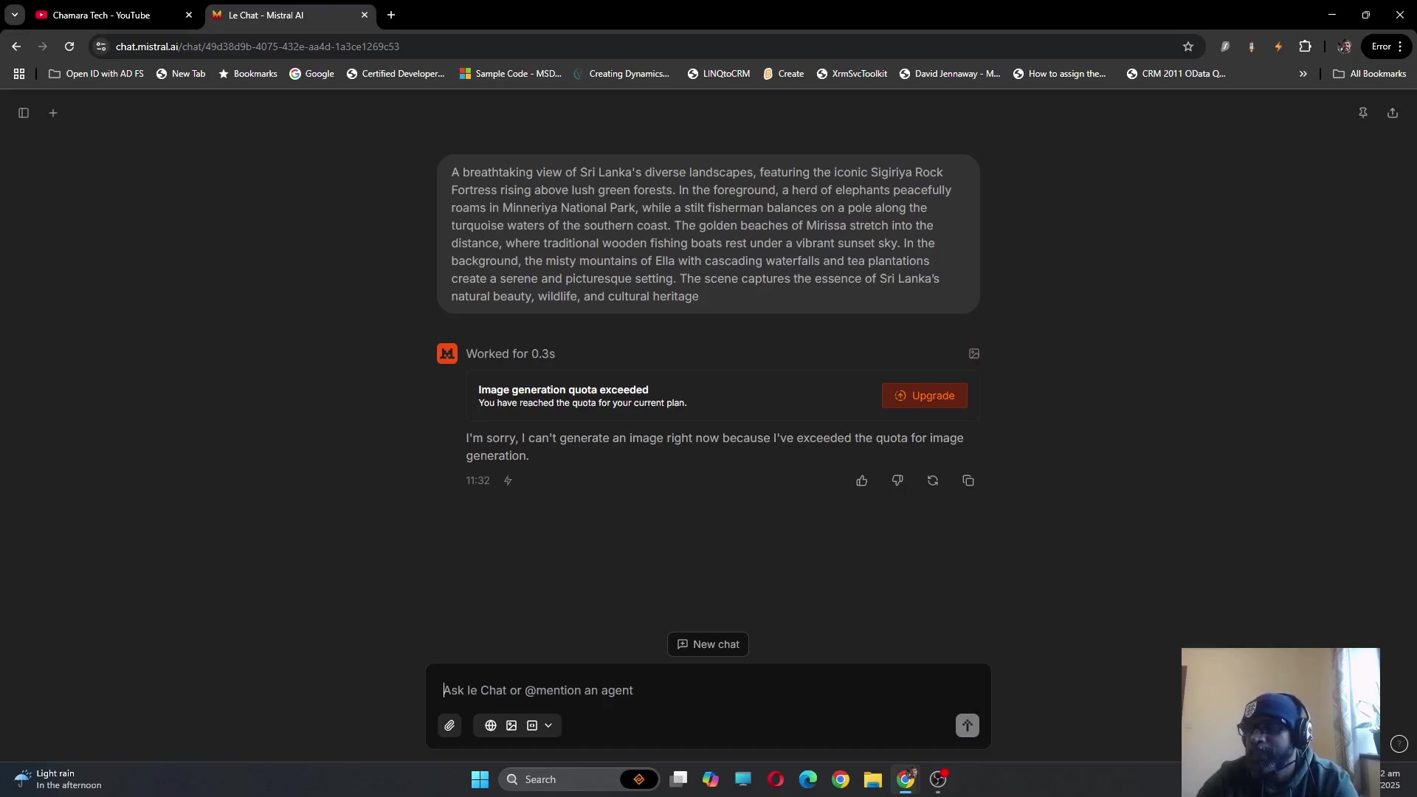Screen dimensions: 1417x797
Task: Click the Mistral logo avatar
Action: click(447, 353)
